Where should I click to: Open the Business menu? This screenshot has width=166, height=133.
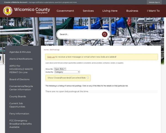(132, 11)
